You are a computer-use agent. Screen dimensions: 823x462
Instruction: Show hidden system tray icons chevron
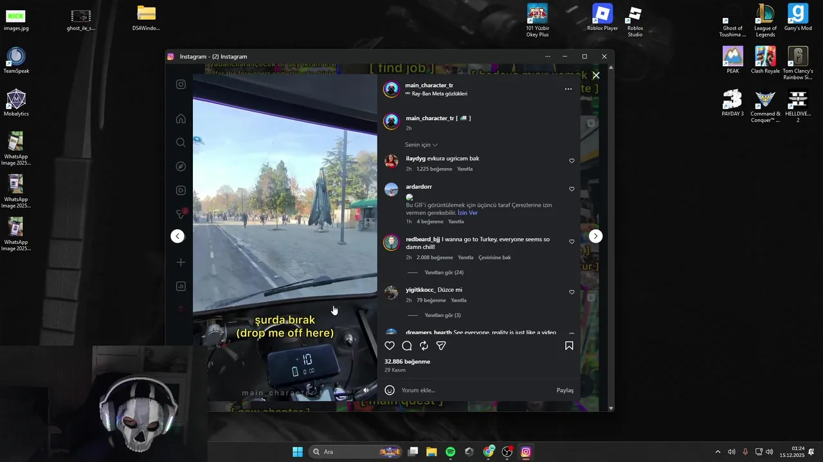click(x=718, y=452)
